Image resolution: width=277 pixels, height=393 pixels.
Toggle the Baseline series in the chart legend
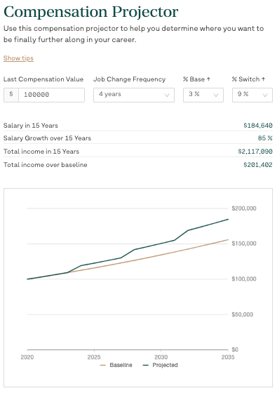pos(116,365)
